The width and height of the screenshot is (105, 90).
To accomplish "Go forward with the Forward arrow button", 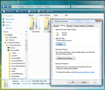I will [8, 7].
